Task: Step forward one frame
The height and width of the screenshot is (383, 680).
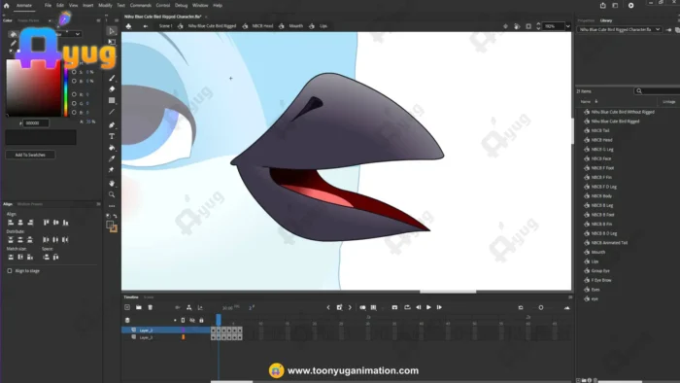Action: (439, 307)
